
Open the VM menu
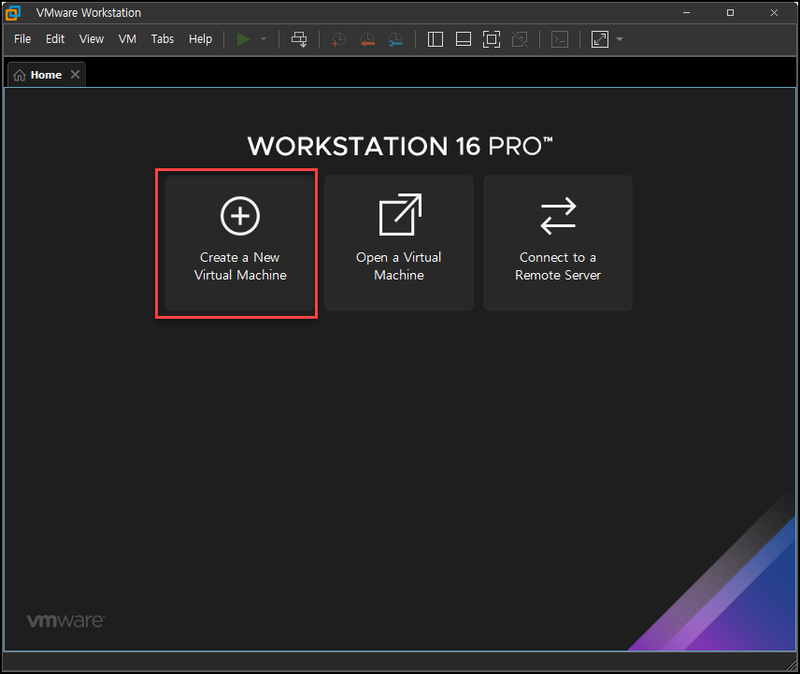point(127,39)
